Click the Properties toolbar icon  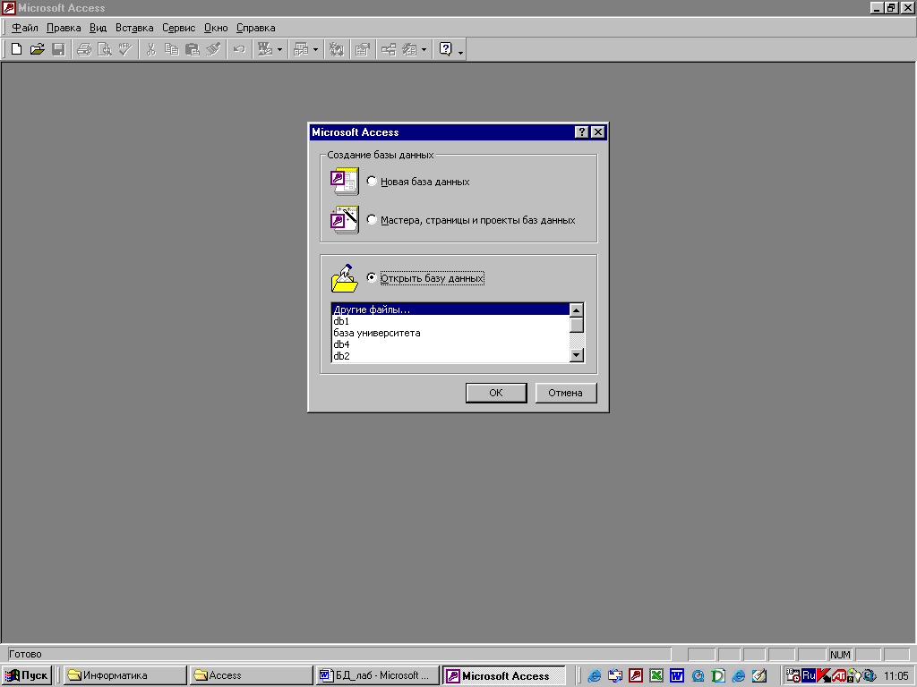click(363, 50)
